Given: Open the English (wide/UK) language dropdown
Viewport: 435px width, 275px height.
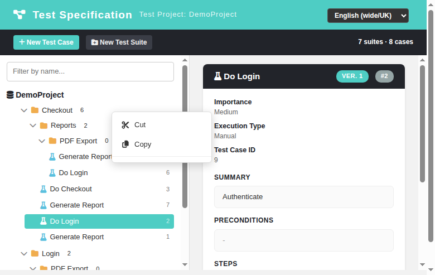Looking at the screenshot, I should (368, 16).
